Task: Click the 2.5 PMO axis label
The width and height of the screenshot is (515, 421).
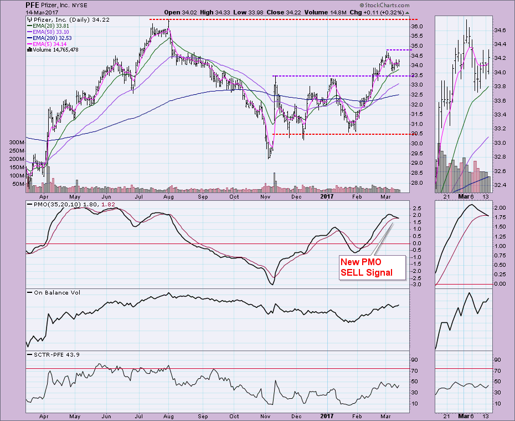Action: [x=417, y=208]
